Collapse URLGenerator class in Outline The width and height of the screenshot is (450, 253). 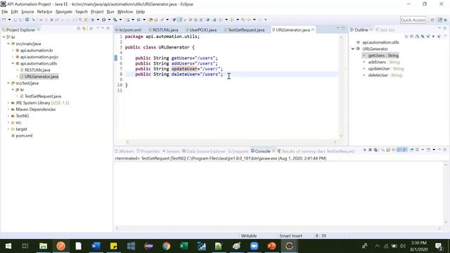point(353,48)
